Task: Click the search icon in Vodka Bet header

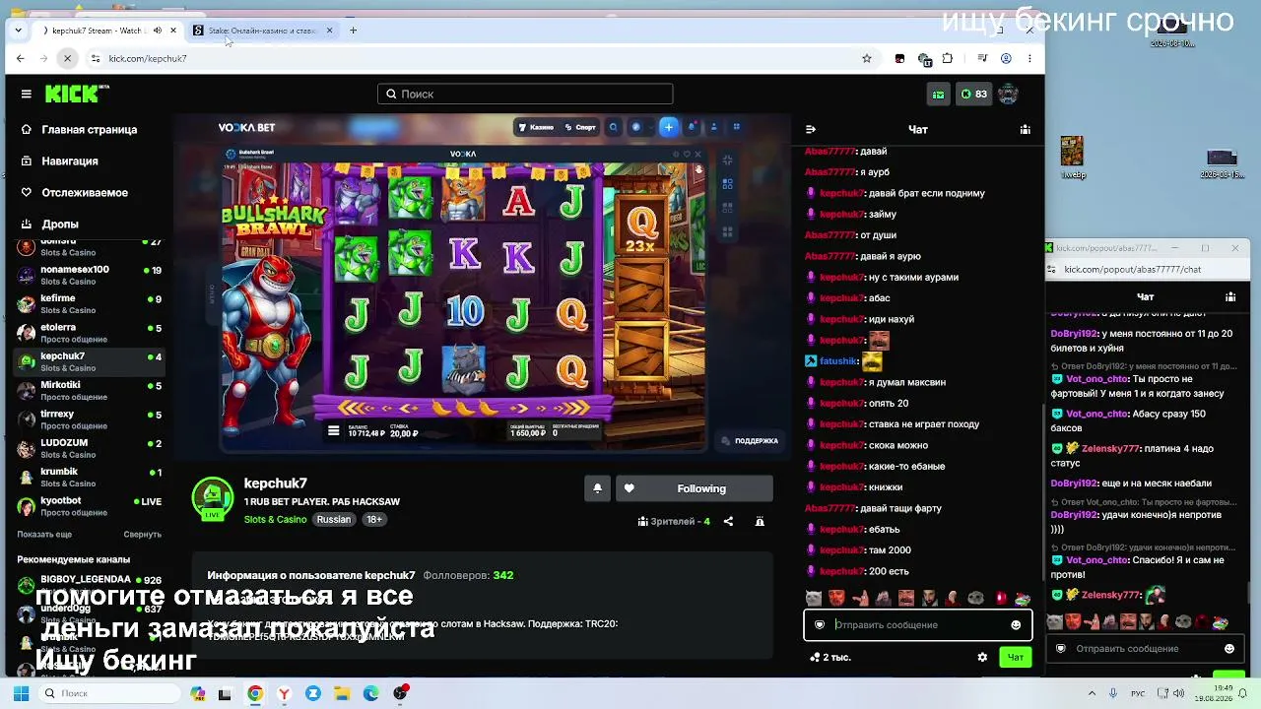Action: pos(613,127)
